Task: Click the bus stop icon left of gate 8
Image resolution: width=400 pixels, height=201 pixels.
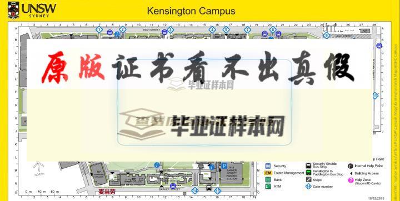Action: click(x=264, y=34)
